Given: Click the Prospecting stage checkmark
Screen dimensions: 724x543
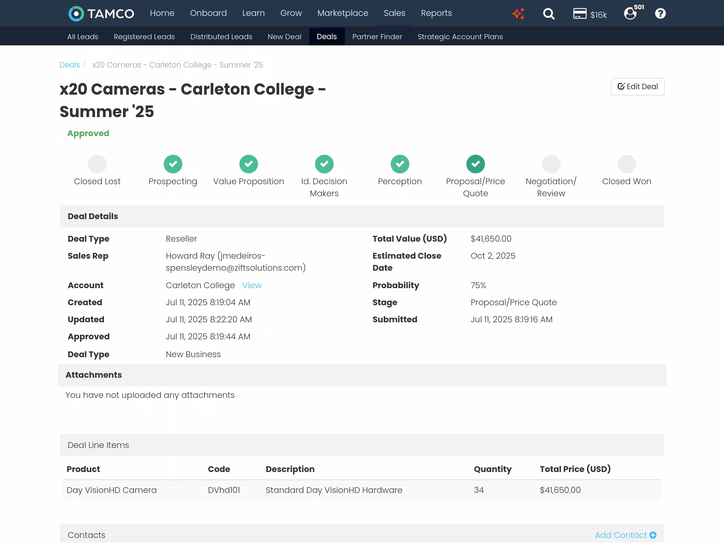Looking at the screenshot, I should coord(173,164).
